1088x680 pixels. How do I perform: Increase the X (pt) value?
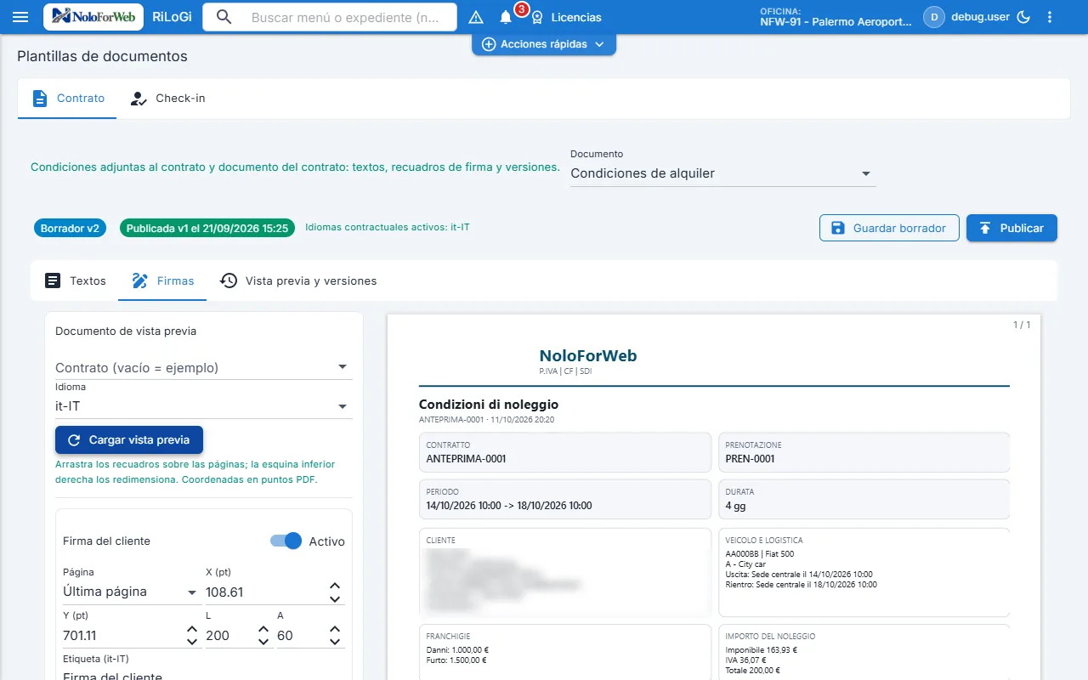click(x=335, y=586)
